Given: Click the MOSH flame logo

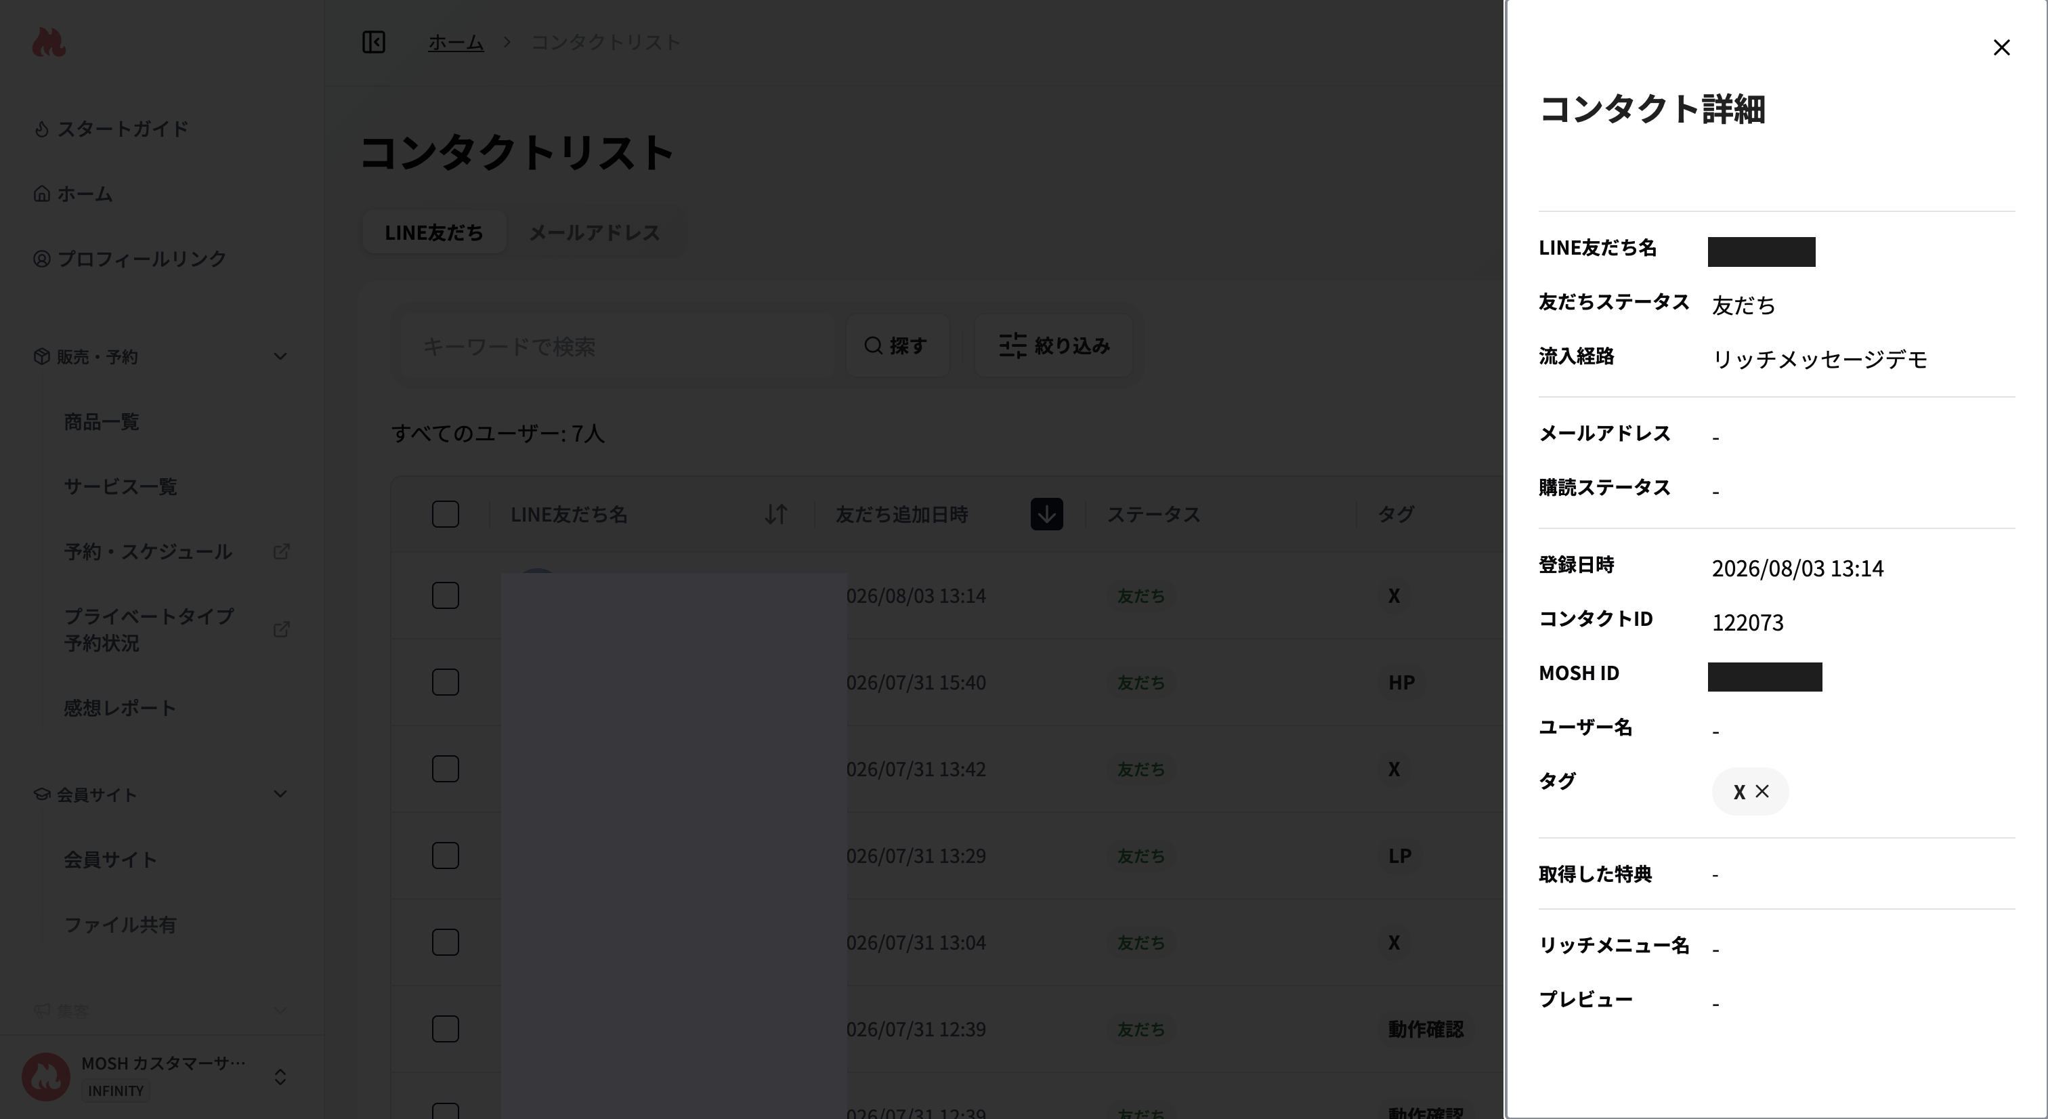Looking at the screenshot, I should 49,42.
